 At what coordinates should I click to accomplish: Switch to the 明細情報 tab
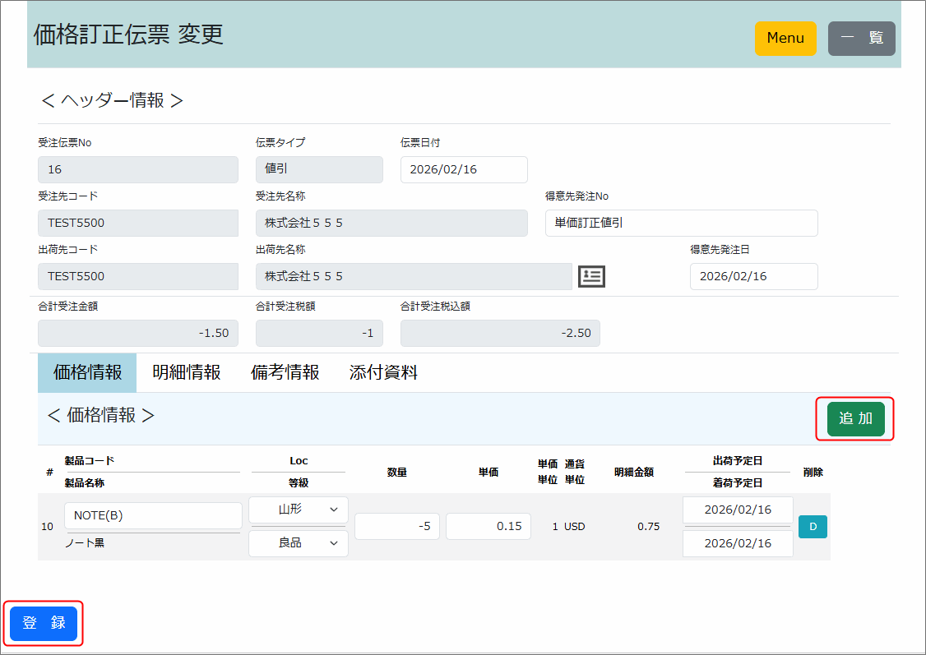click(x=187, y=373)
